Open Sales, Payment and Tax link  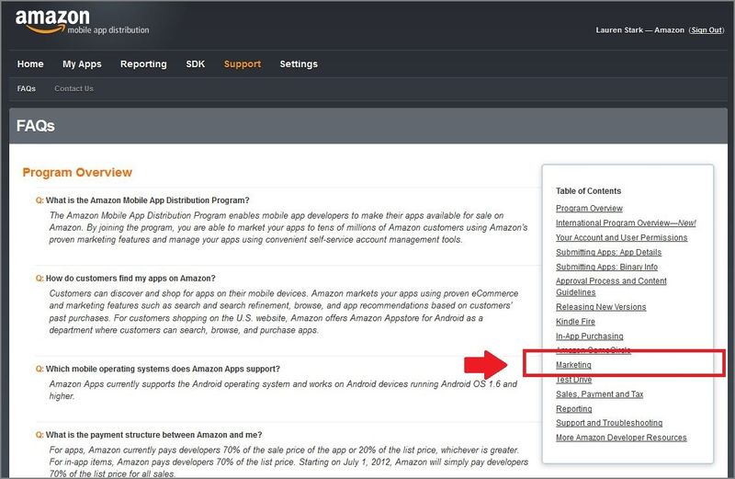[600, 394]
